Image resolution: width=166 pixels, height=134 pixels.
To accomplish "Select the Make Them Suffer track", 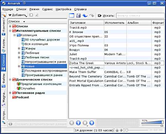I will pos(116,72).
